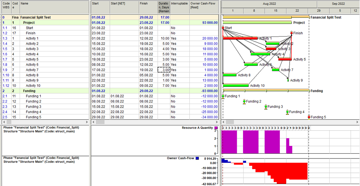The width and height of the screenshot is (360, 186).
Task: Click WBS code 1.12 in the table
Action: pyautogui.click(x=6, y=85)
